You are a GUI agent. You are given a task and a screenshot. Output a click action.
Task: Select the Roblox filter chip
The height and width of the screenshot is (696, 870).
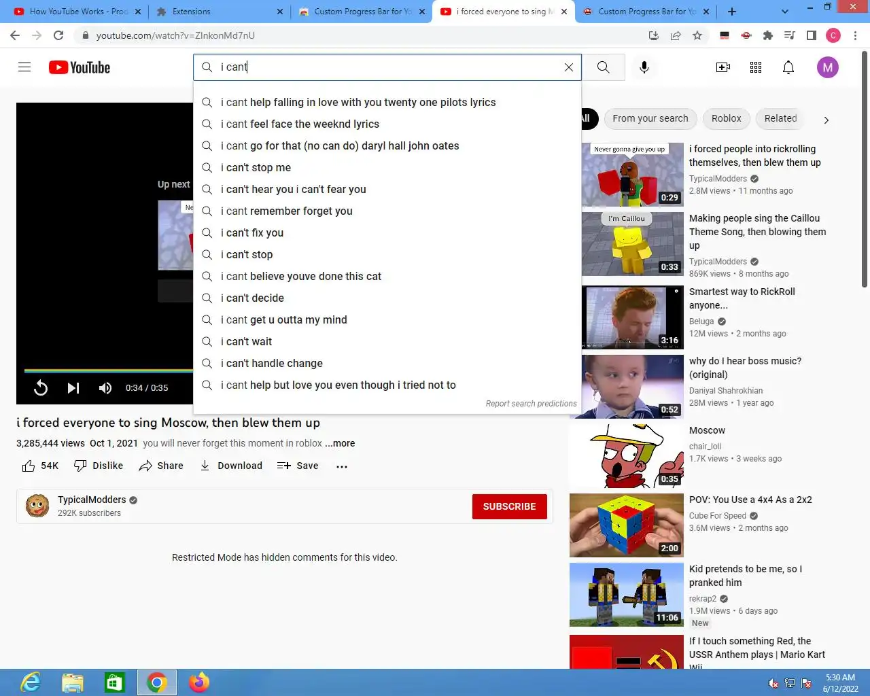pyautogui.click(x=727, y=118)
